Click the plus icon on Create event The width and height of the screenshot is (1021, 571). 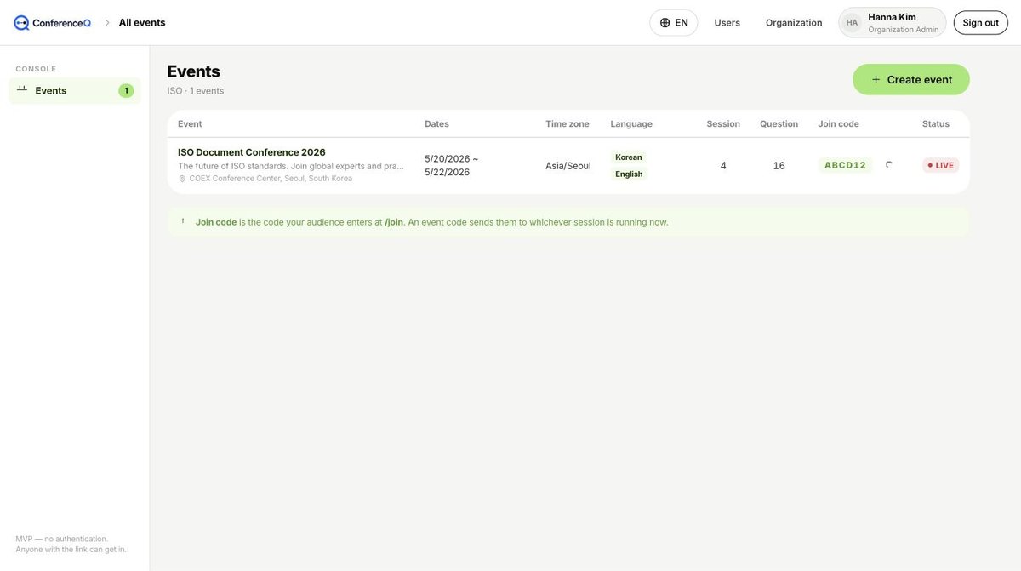[x=876, y=79]
